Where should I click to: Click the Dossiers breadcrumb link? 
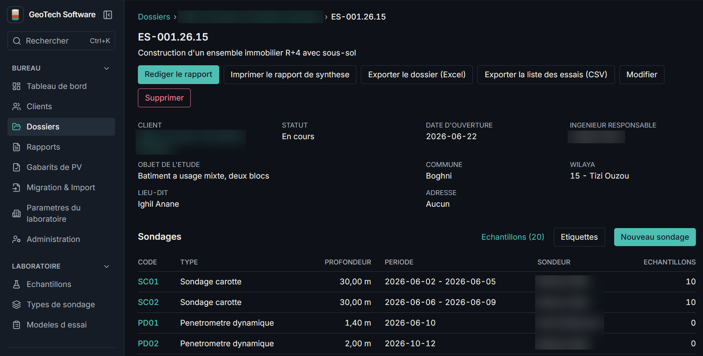(154, 17)
